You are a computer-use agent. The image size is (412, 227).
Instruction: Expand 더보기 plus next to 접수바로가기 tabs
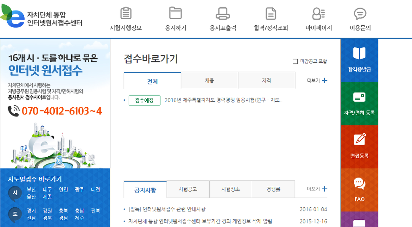pos(324,80)
